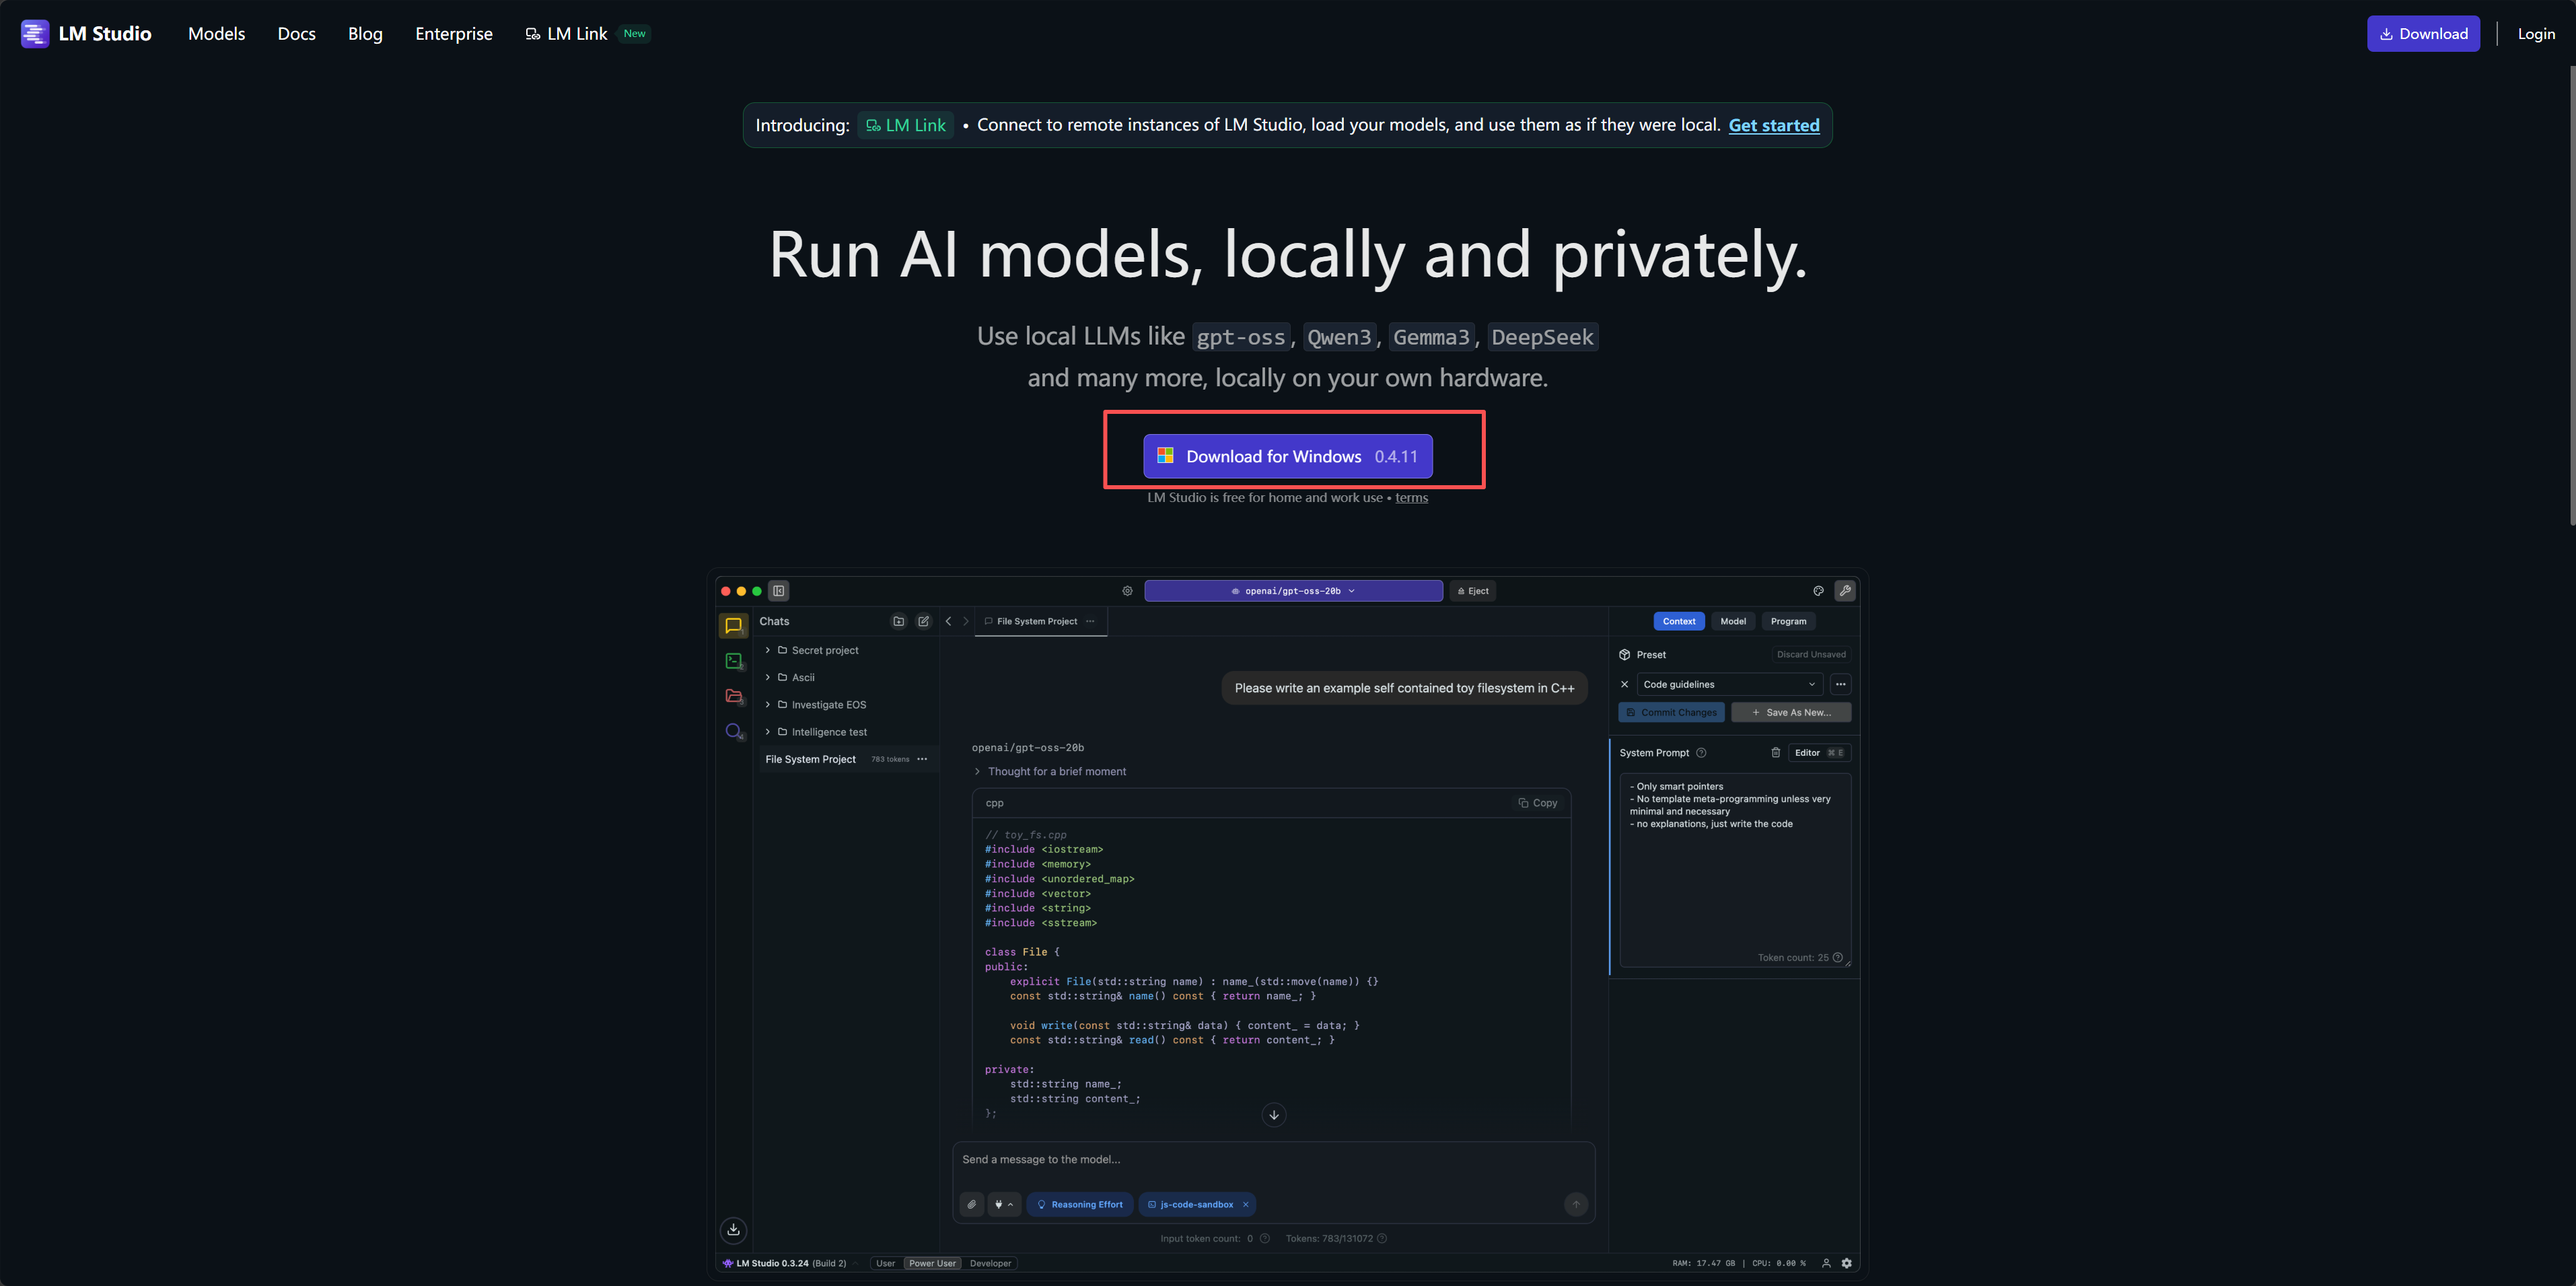The width and height of the screenshot is (2576, 1286).
Task: Expand the Thought for a brief moment section
Action: 977,772
